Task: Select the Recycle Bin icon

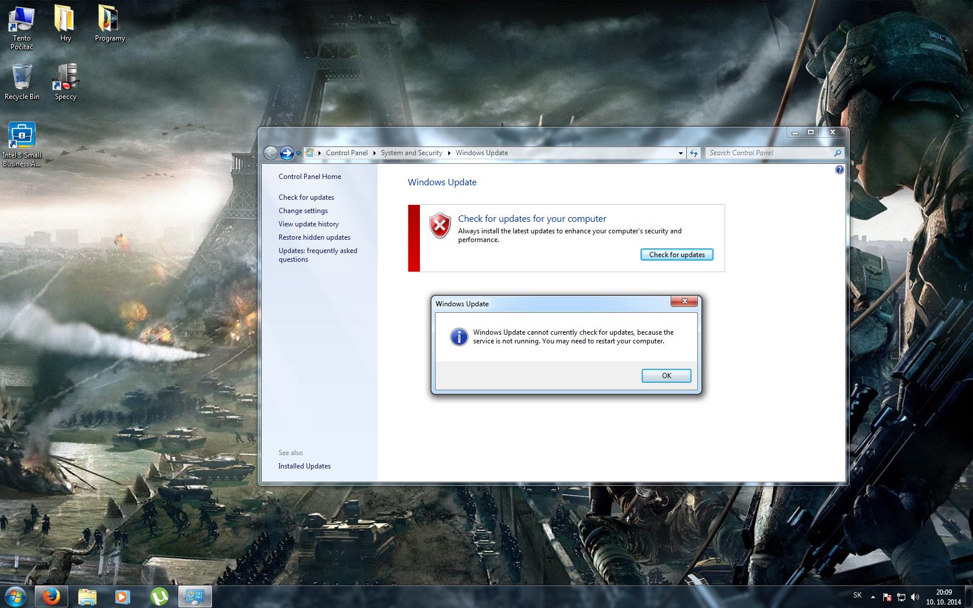Action: [x=22, y=82]
